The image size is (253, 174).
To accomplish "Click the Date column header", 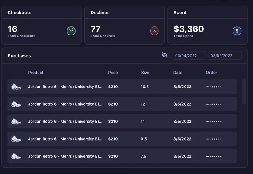I will (178, 72).
